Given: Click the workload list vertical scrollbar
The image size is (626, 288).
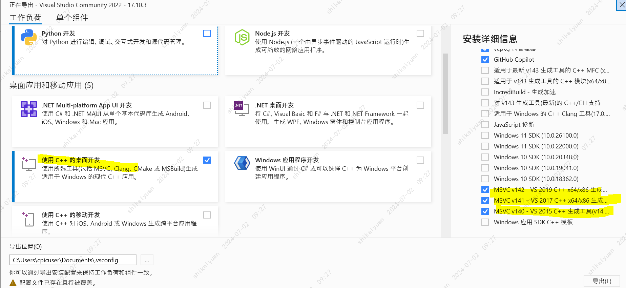Looking at the screenshot, I should tap(445, 94).
